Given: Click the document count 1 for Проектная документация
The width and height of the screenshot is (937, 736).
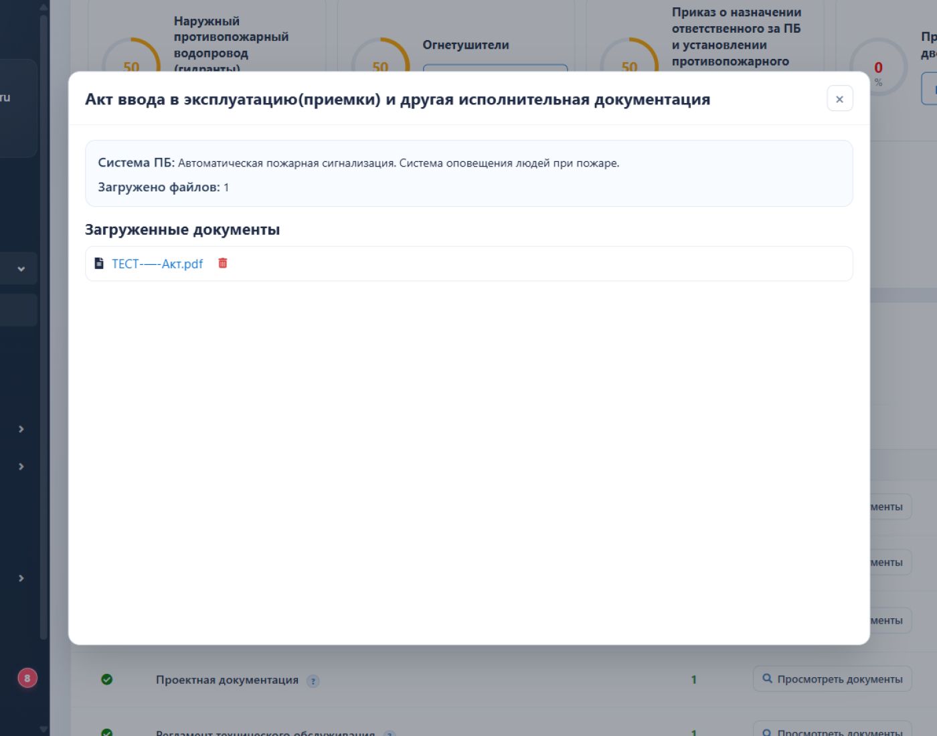Looking at the screenshot, I should 693,679.
